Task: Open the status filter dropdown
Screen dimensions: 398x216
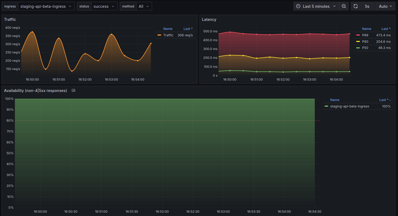Action: (104, 6)
